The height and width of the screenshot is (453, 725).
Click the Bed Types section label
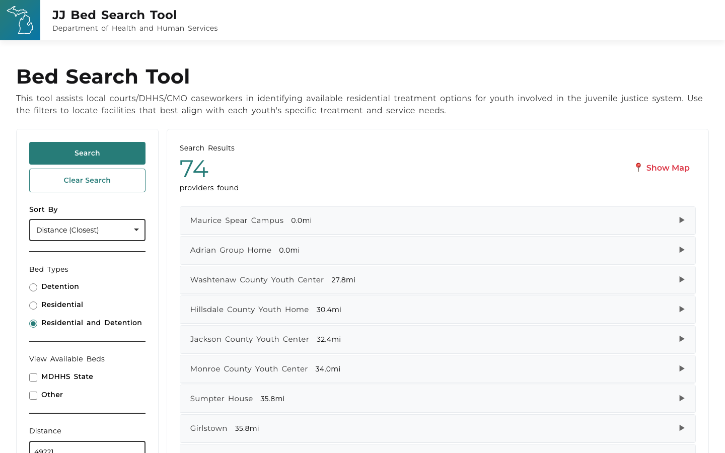[x=49, y=269]
